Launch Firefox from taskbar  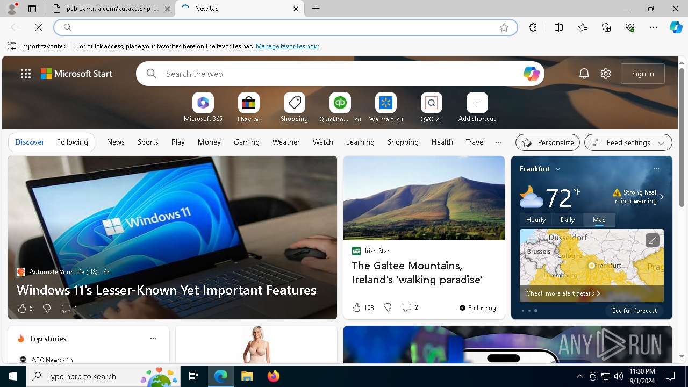pyautogui.click(x=273, y=376)
